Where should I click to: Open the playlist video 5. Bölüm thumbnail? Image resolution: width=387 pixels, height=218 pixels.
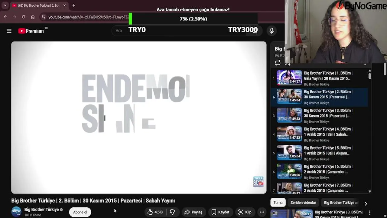(x=289, y=153)
